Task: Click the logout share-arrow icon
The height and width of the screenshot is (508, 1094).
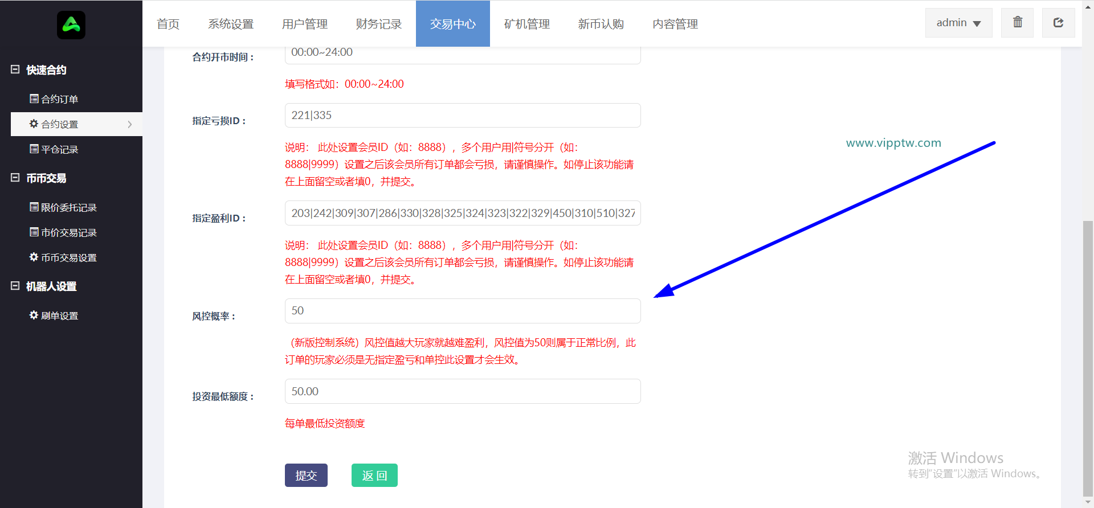Action: (1058, 22)
